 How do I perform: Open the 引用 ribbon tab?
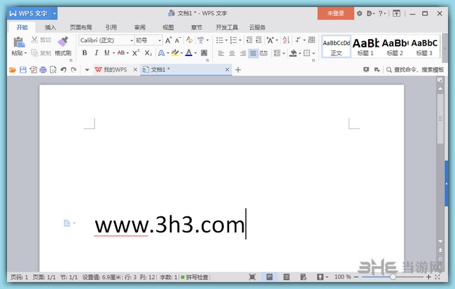pyautogui.click(x=111, y=27)
